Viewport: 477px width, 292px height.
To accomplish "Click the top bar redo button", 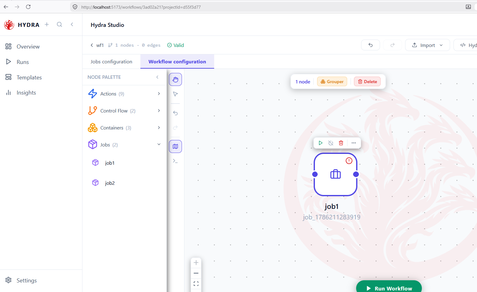I will point(392,45).
